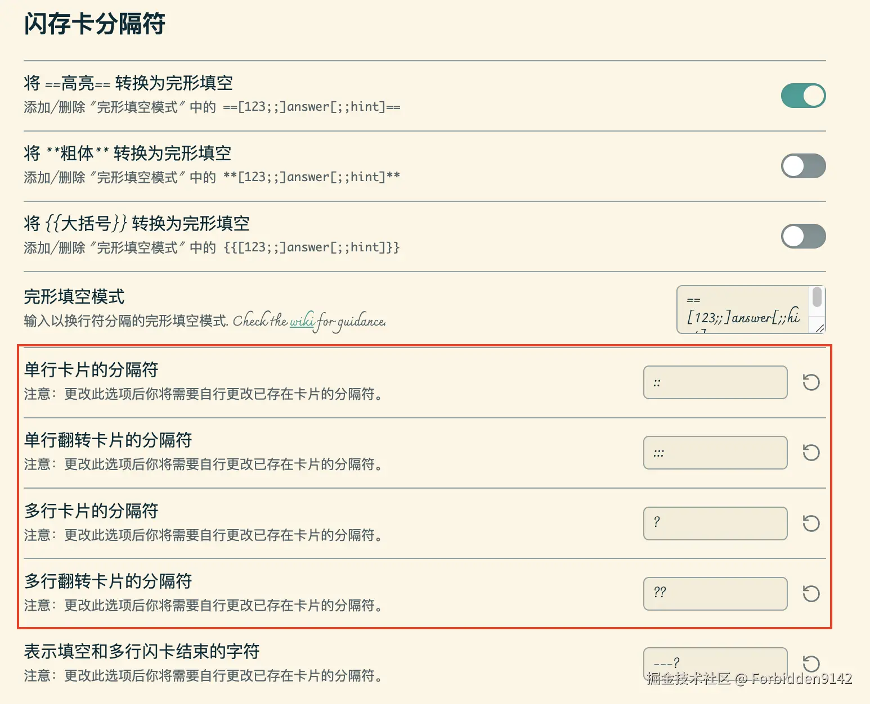
Task: Enable the **粗体** to cloze toggle
Action: point(803,166)
